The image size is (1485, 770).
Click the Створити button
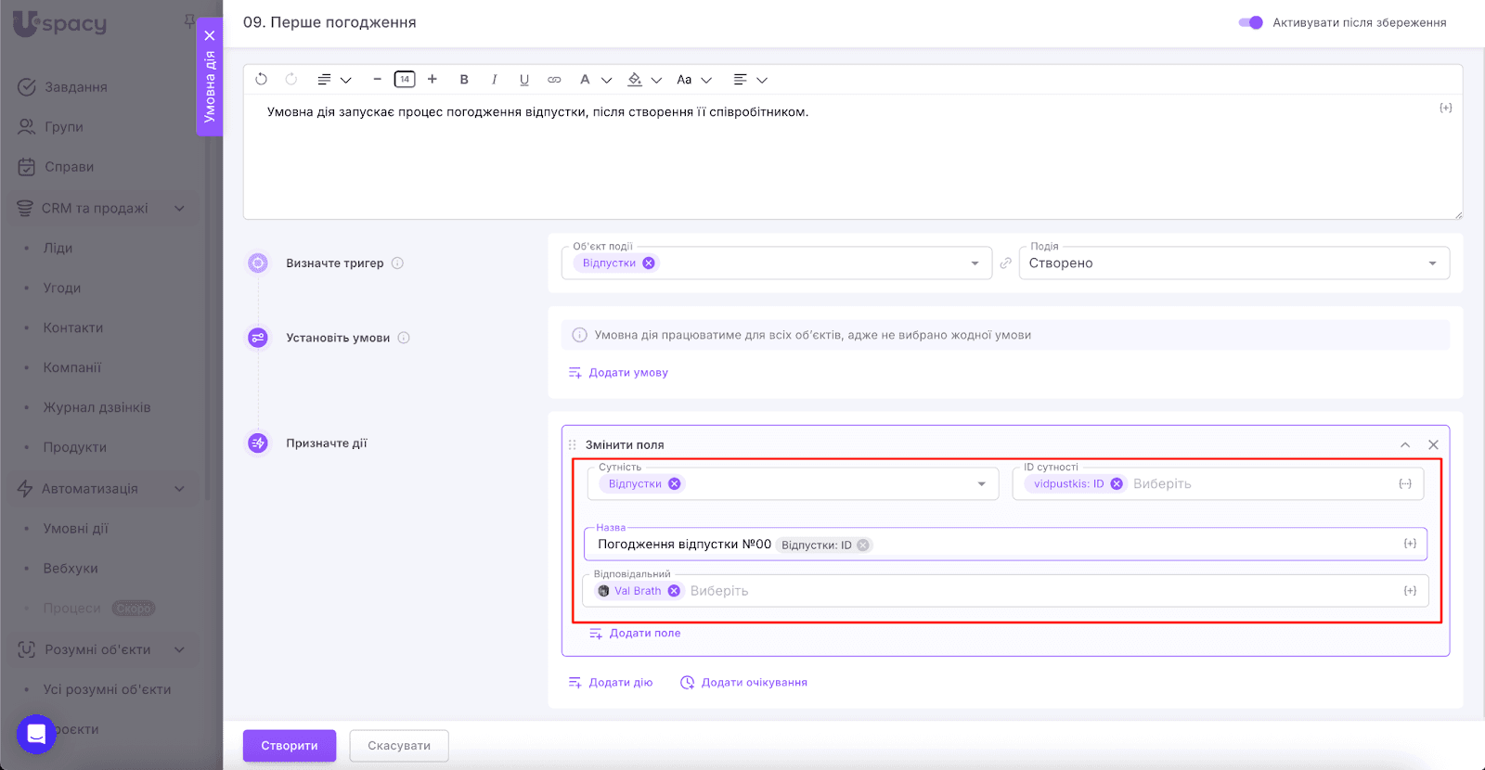(289, 746)
